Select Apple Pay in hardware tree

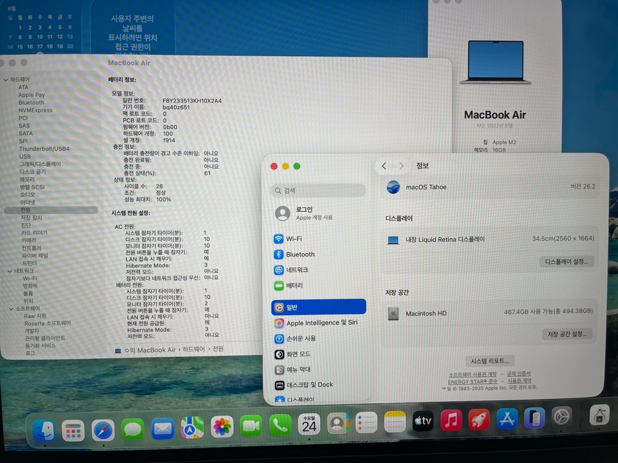31,95
